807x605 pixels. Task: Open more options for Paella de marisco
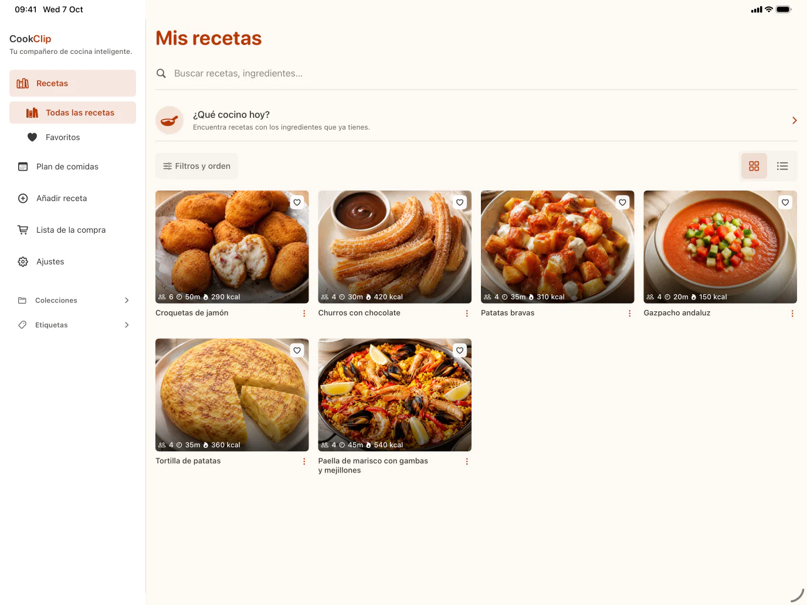pyautogui.click(x=467, y=462)
